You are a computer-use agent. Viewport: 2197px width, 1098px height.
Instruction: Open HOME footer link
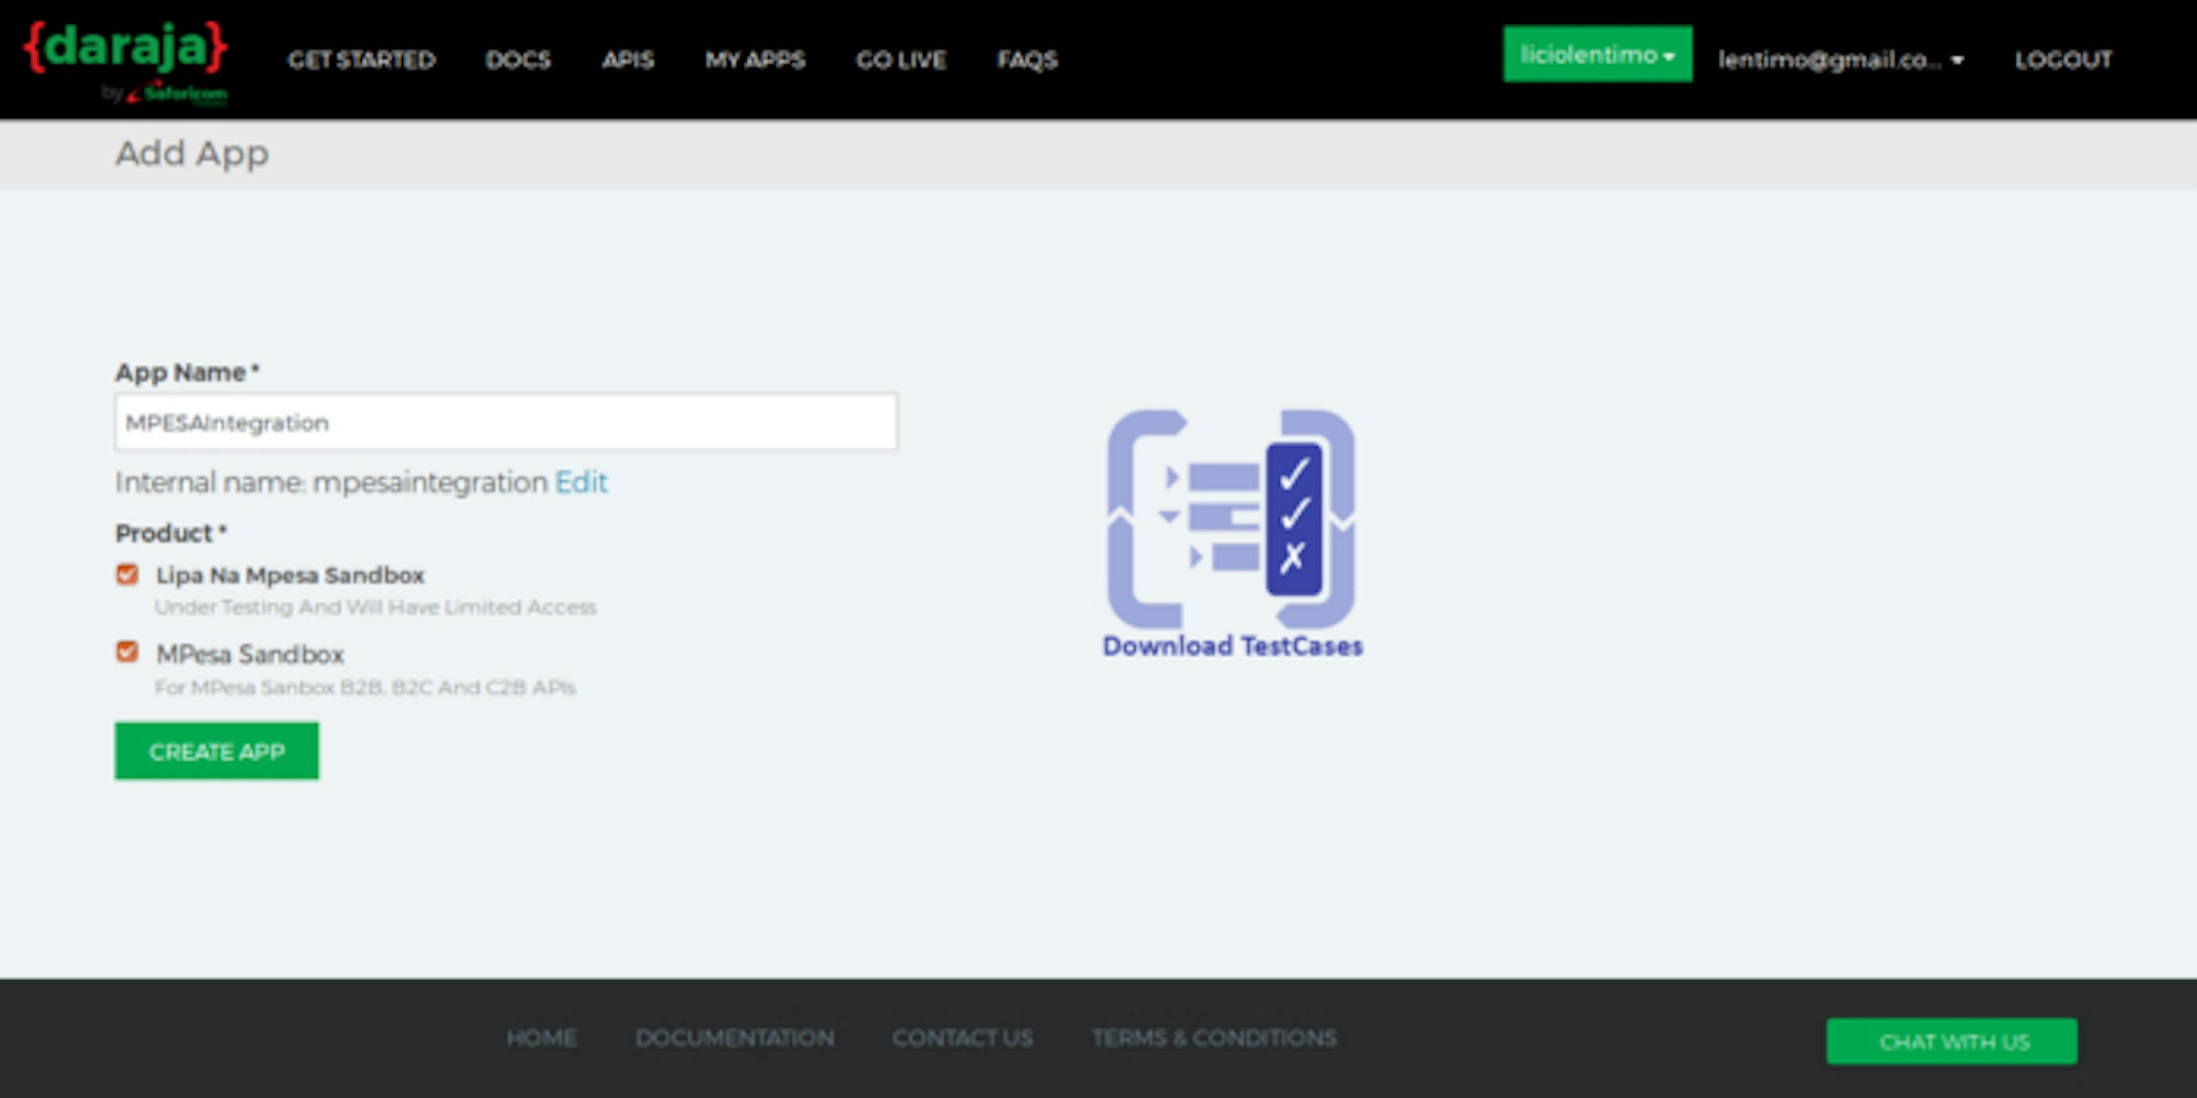coord(542,1039)
